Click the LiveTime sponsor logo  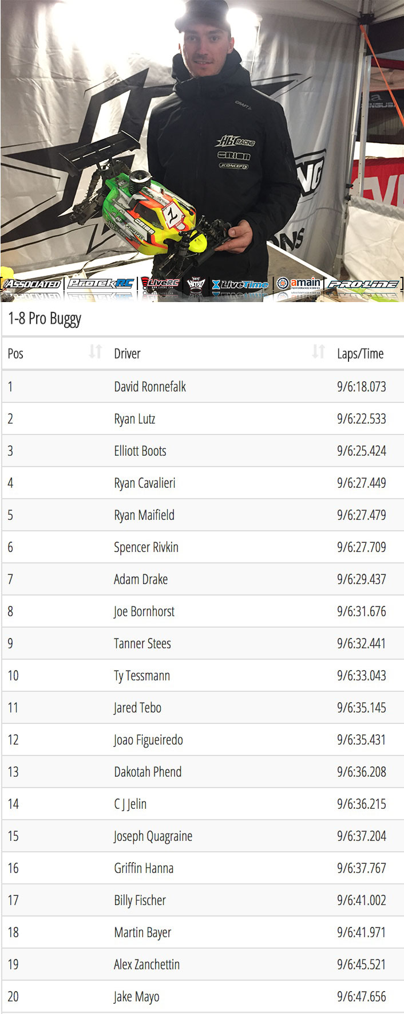(240, 284)
